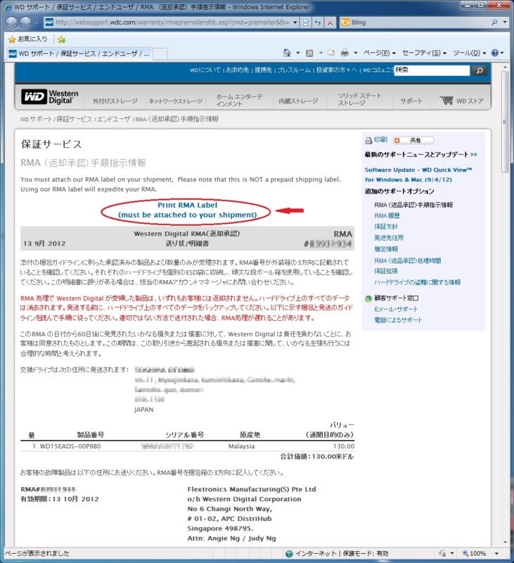Click the scrollbar down arrow

[505, 542]
